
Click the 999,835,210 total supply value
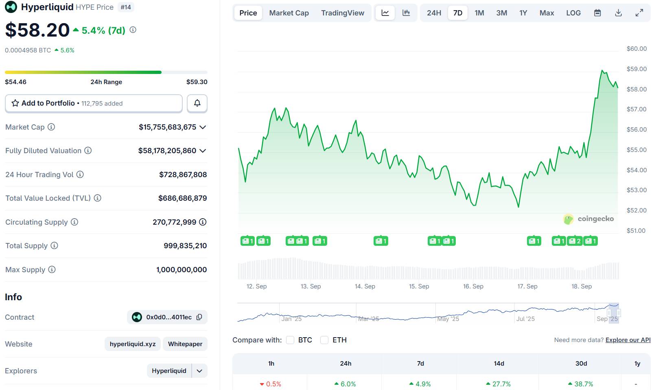click(x=185, y=245)
